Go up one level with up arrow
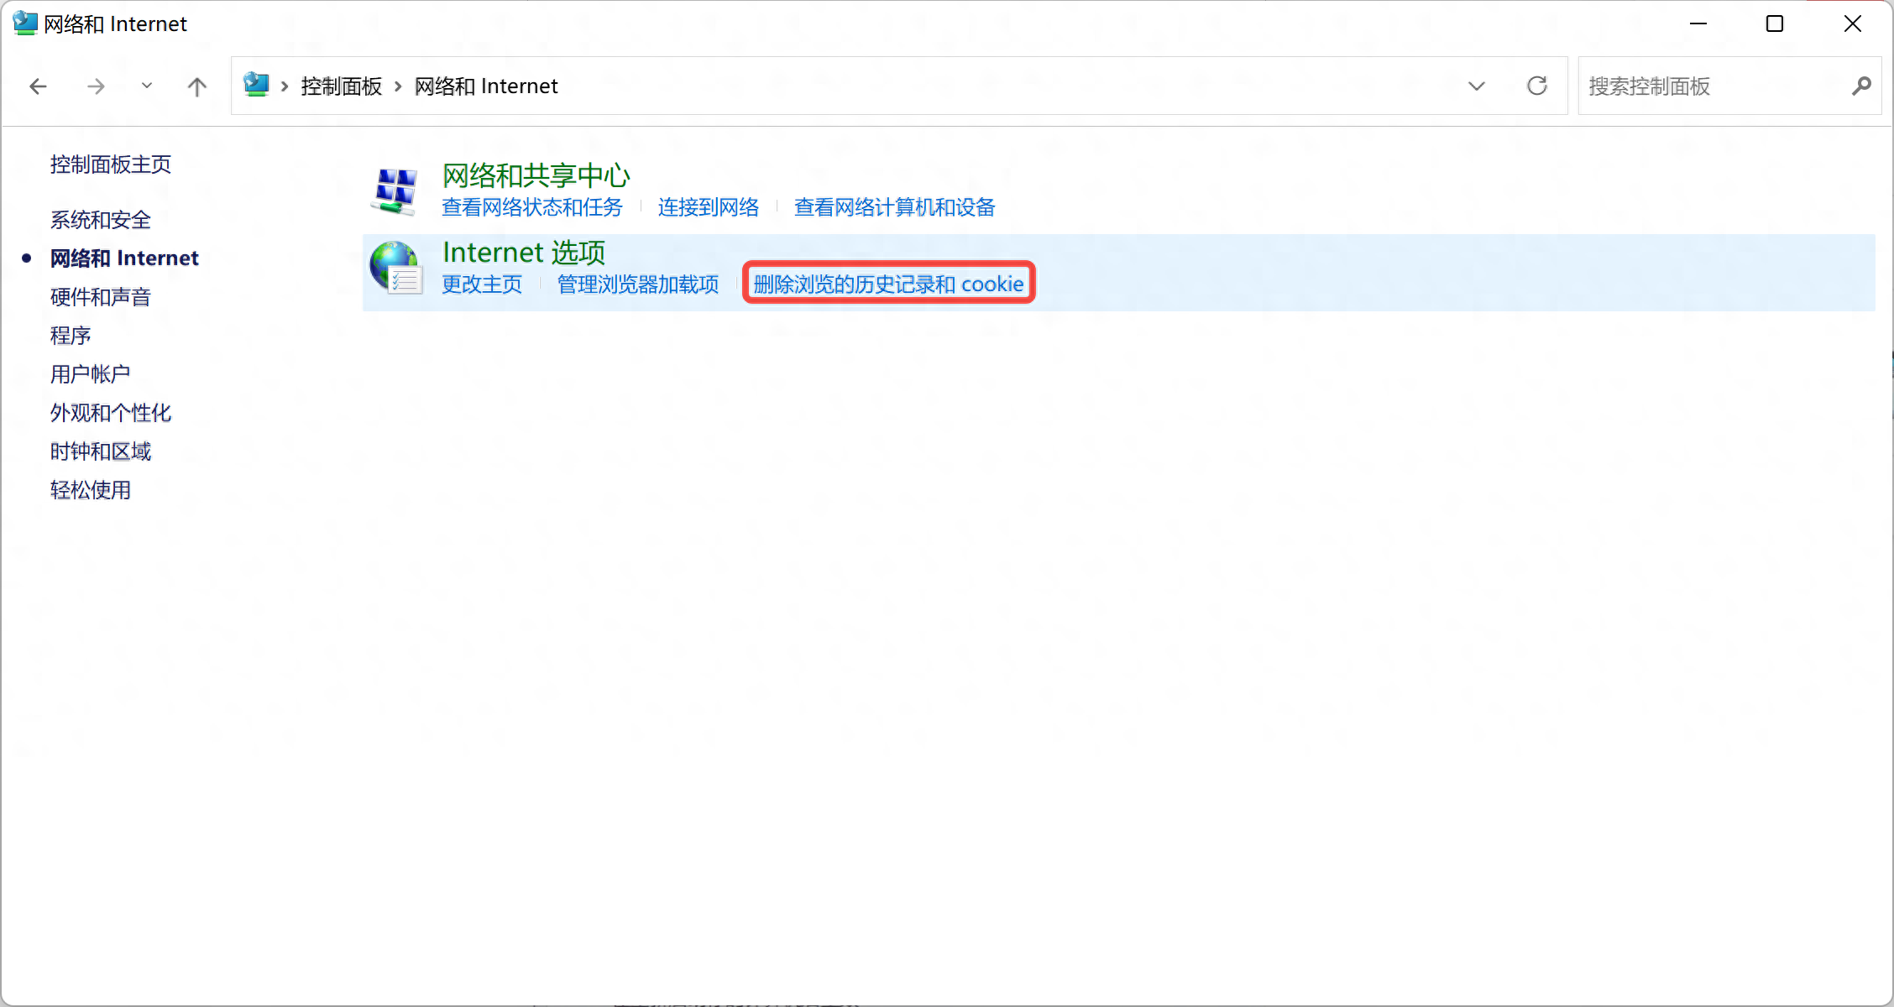The height and width of the screenshot is (1007, 1894). [196, 86]
